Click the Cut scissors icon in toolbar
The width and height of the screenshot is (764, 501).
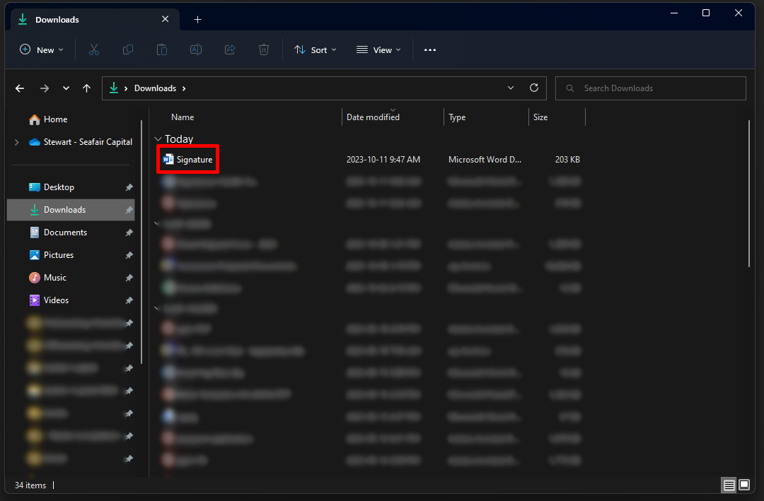(x=93, y=49)
